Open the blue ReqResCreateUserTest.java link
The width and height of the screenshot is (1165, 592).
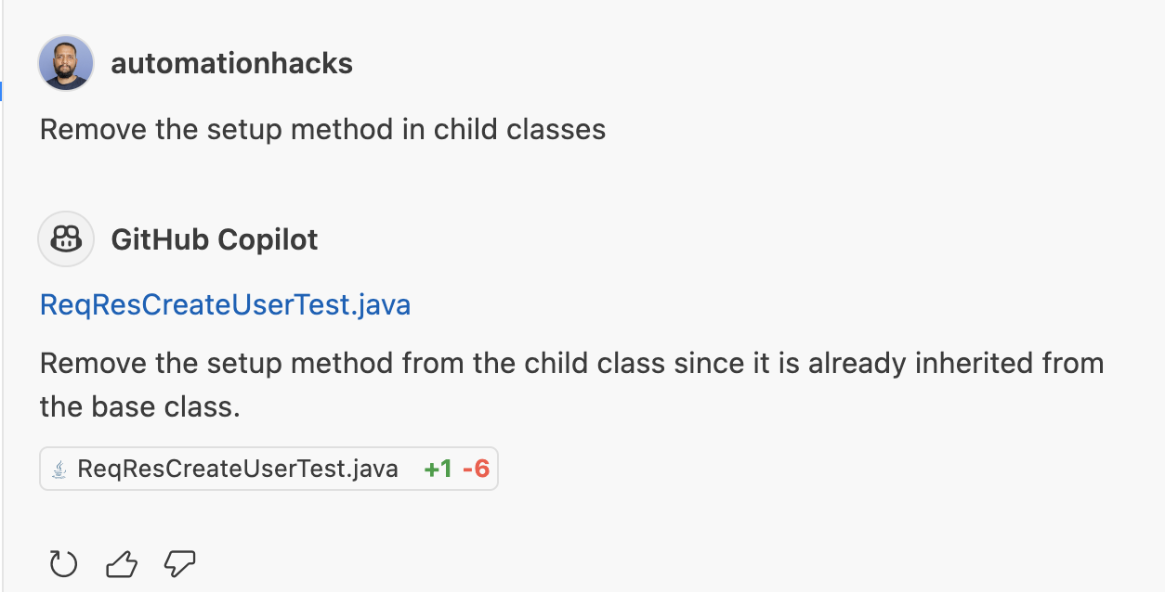225,304
